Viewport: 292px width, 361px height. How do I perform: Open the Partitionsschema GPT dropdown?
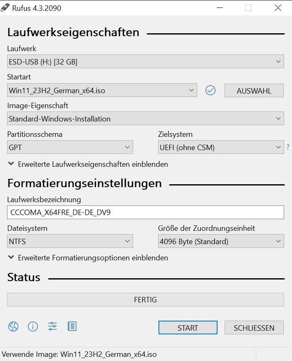tap(70, 147)
